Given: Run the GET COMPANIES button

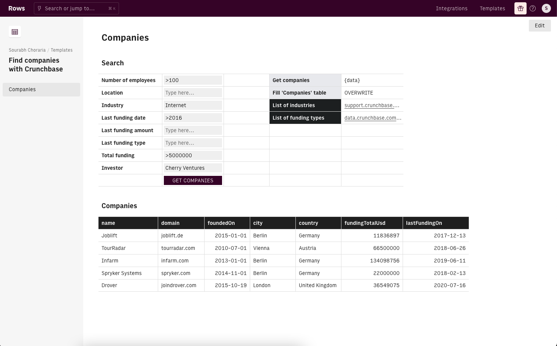Looking at the screenshot, I should [193, 180].
